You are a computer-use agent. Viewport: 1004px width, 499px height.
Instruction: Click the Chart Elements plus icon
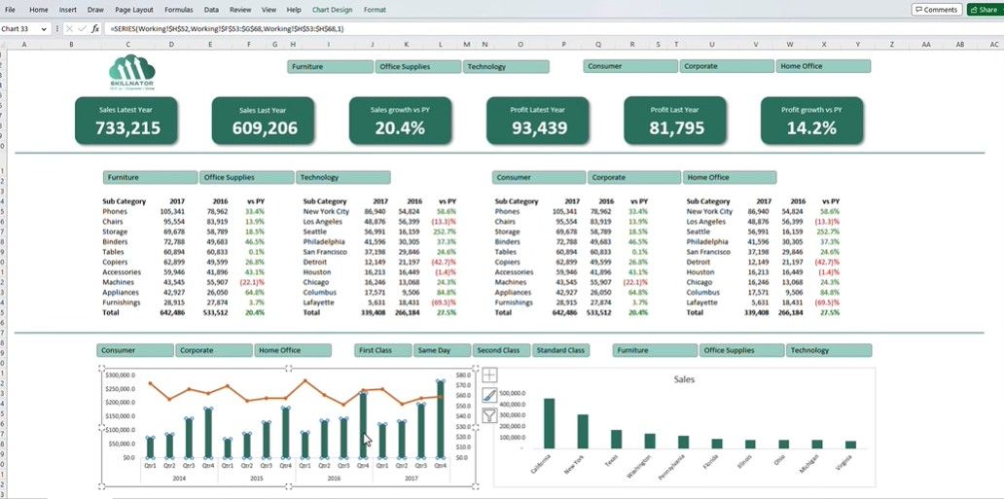click(x=489, y=375)
